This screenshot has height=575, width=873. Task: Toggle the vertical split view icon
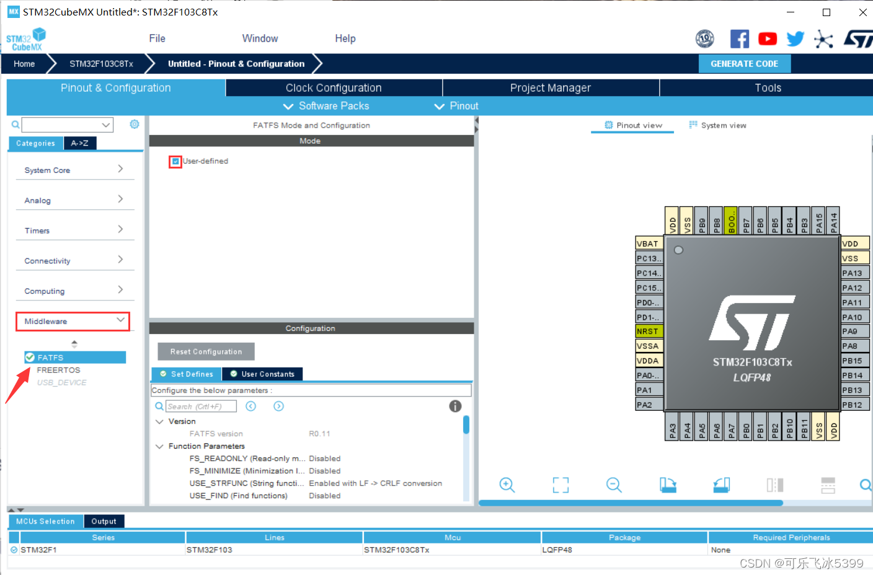click(775, 485)
